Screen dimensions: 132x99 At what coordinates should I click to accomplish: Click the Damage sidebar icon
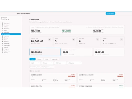[3, 38]
